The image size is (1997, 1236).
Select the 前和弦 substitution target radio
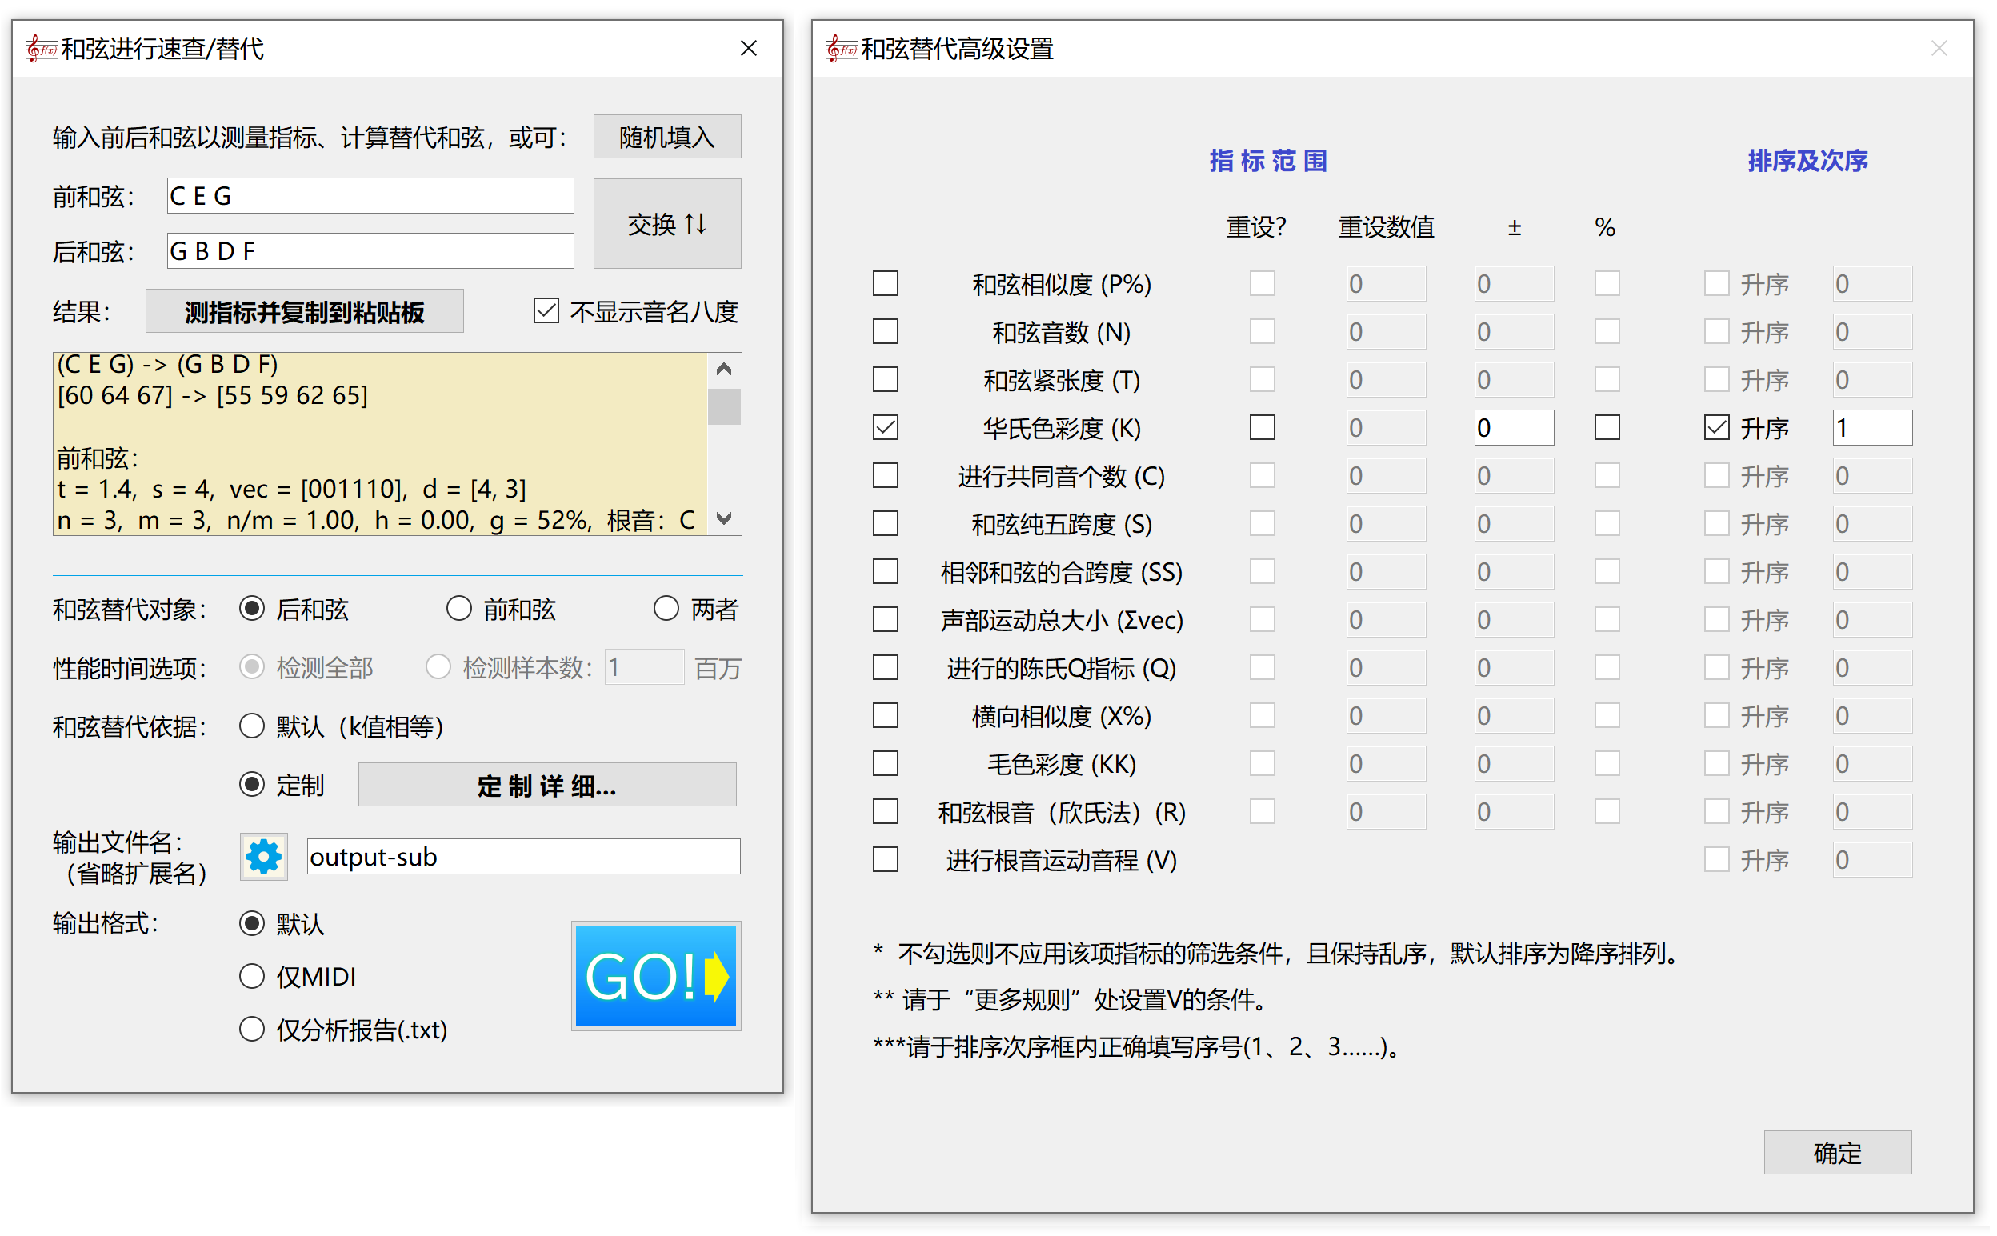pos(458,609)
